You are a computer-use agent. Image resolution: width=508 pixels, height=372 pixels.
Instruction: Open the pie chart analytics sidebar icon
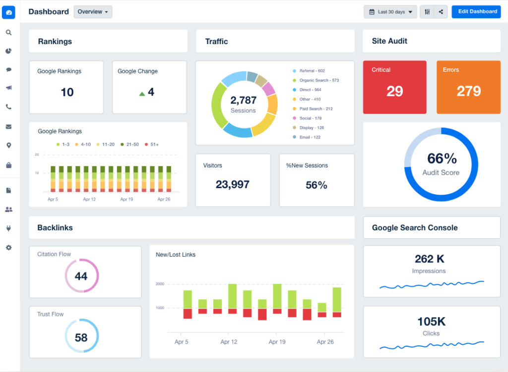point(8,51)
